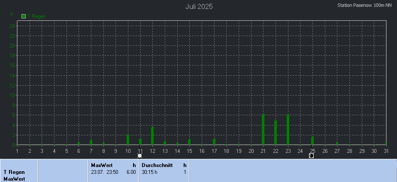Screen dimensions: 397x182
Task: Click the green bar above day 15
Action: [189, 142]
